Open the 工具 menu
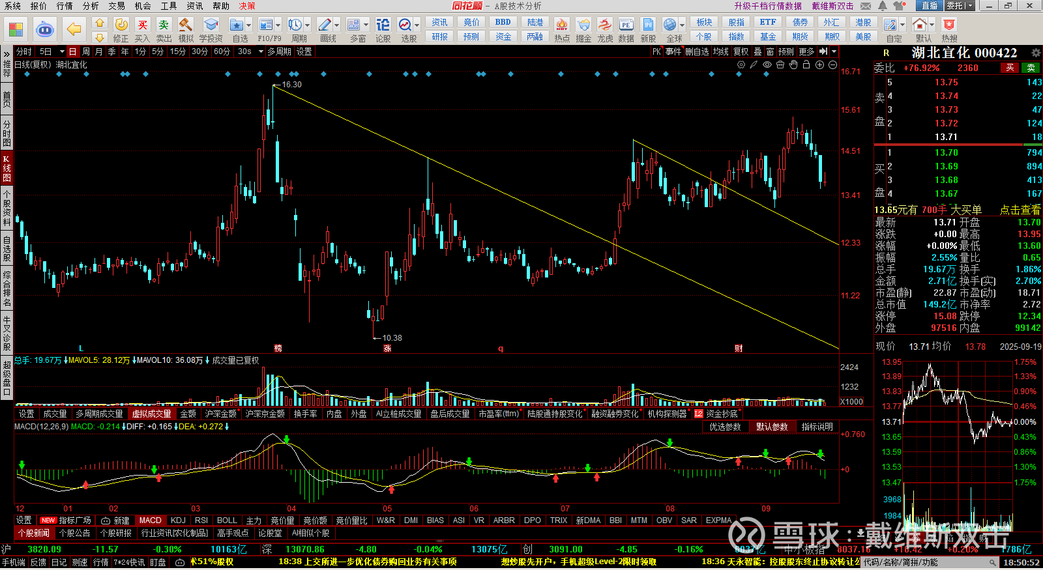This screenshot has width=1043, height=570. pyautogui.click(x=169, y=6)
